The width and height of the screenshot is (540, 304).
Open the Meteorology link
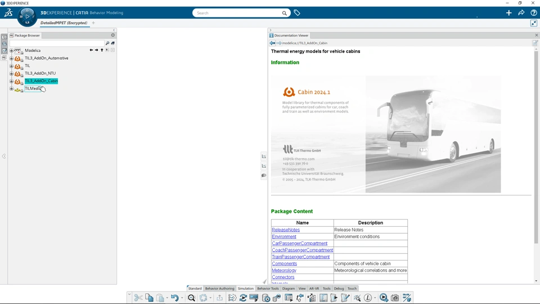[284, 270]
